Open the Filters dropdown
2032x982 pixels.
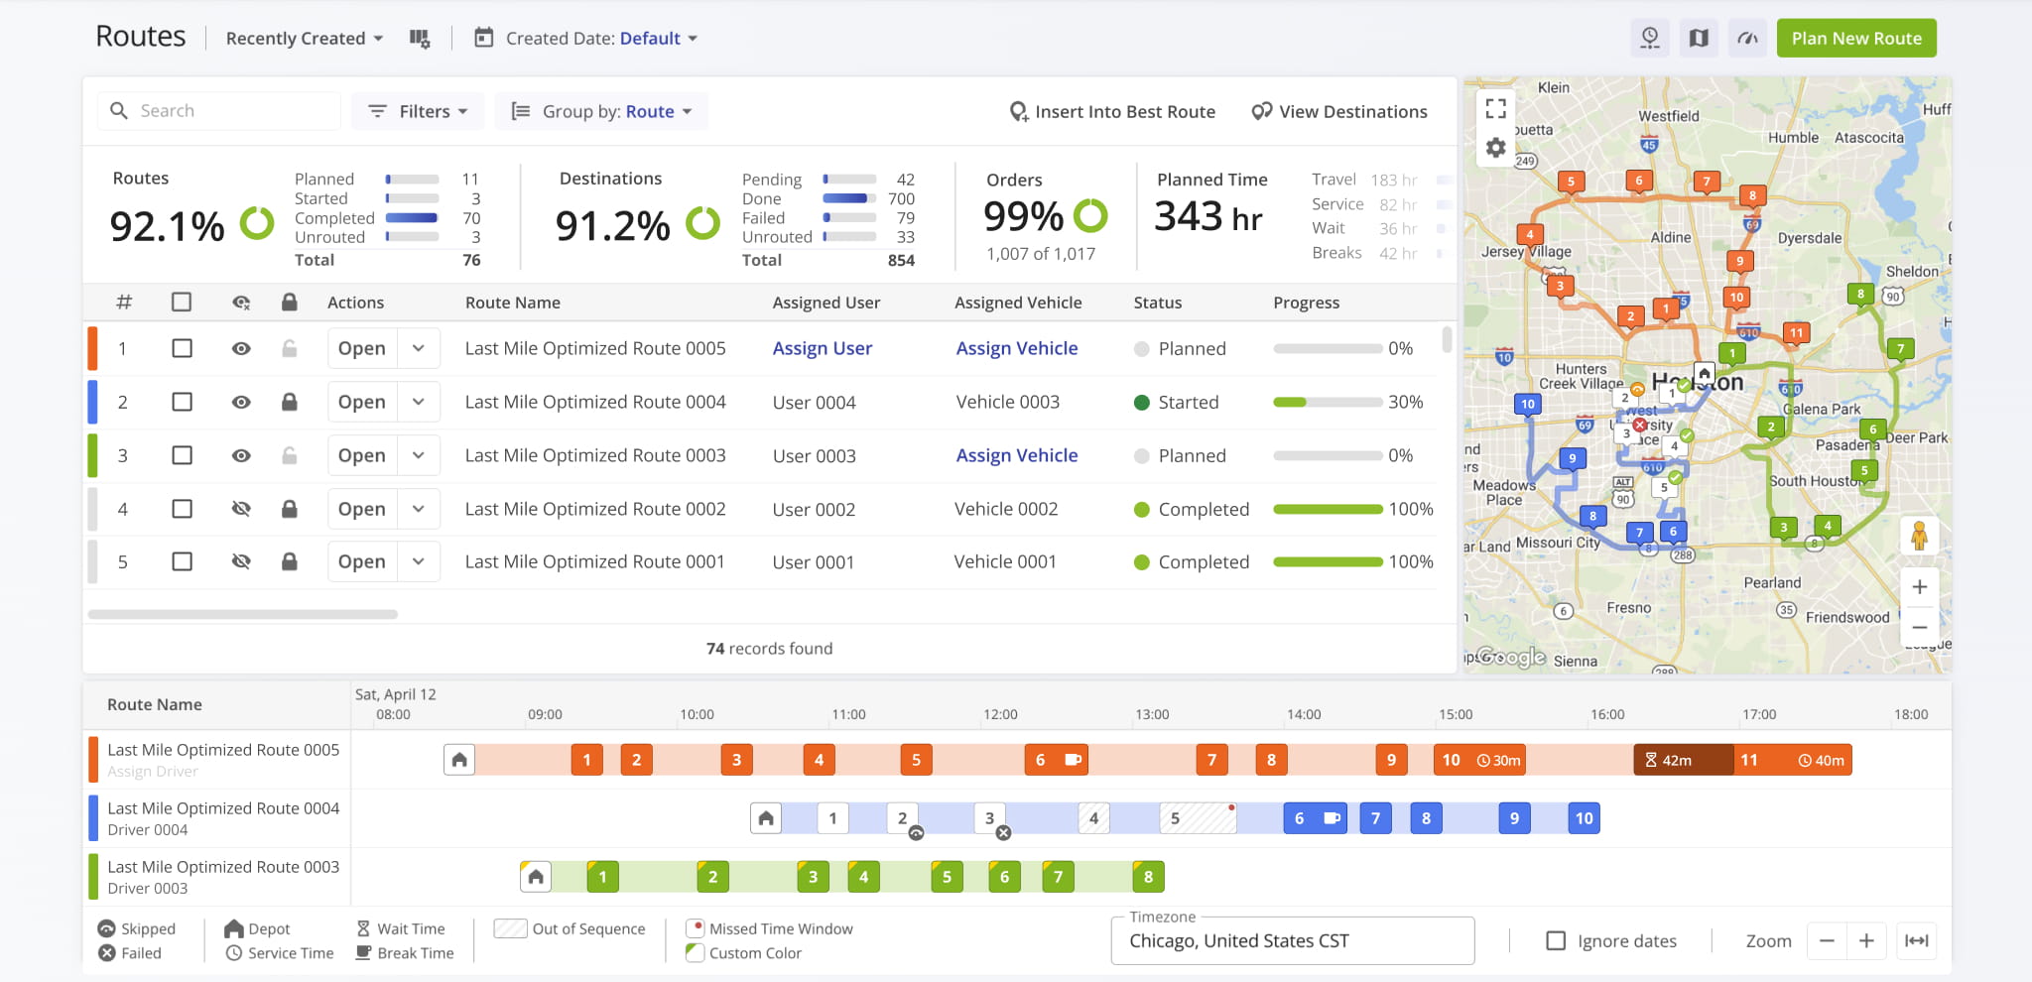pyautogui.click(x=418, y=111)
